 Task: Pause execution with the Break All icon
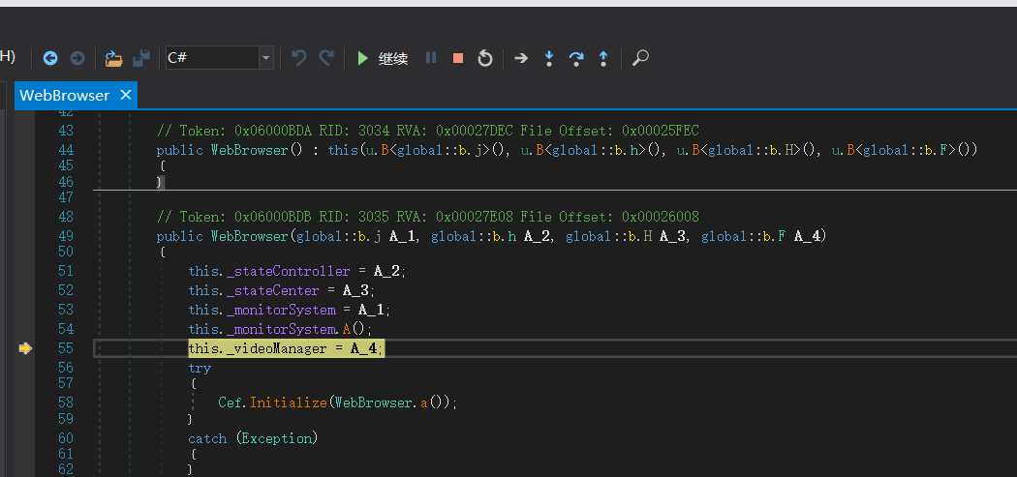[431, 58]
